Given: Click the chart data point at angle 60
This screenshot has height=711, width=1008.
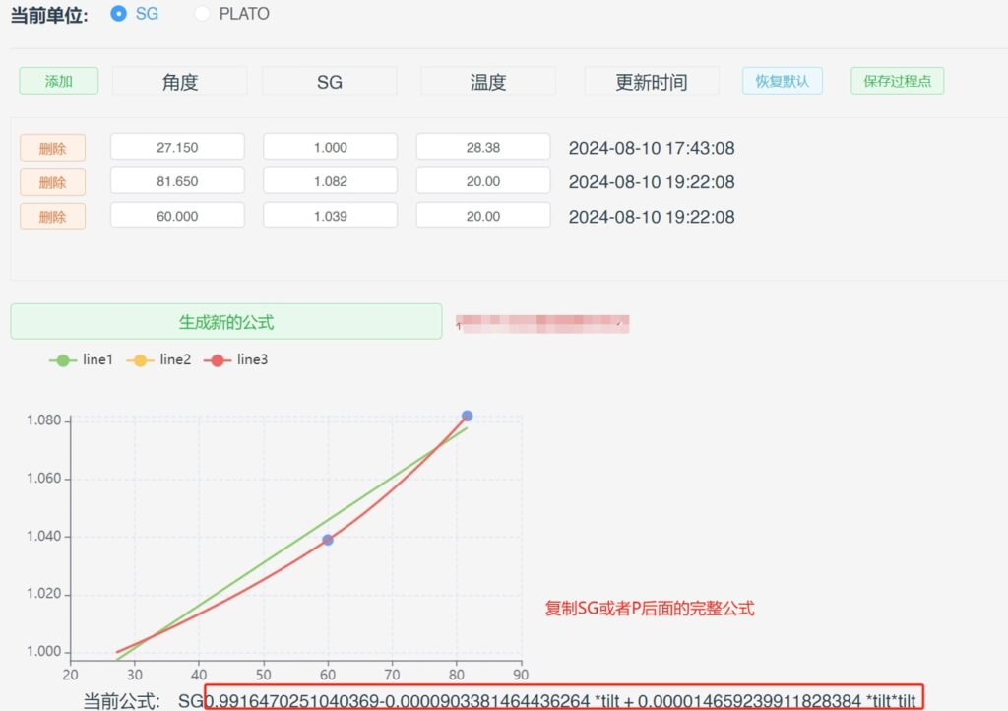Looking at the screenshot, I should coord(328,540).
